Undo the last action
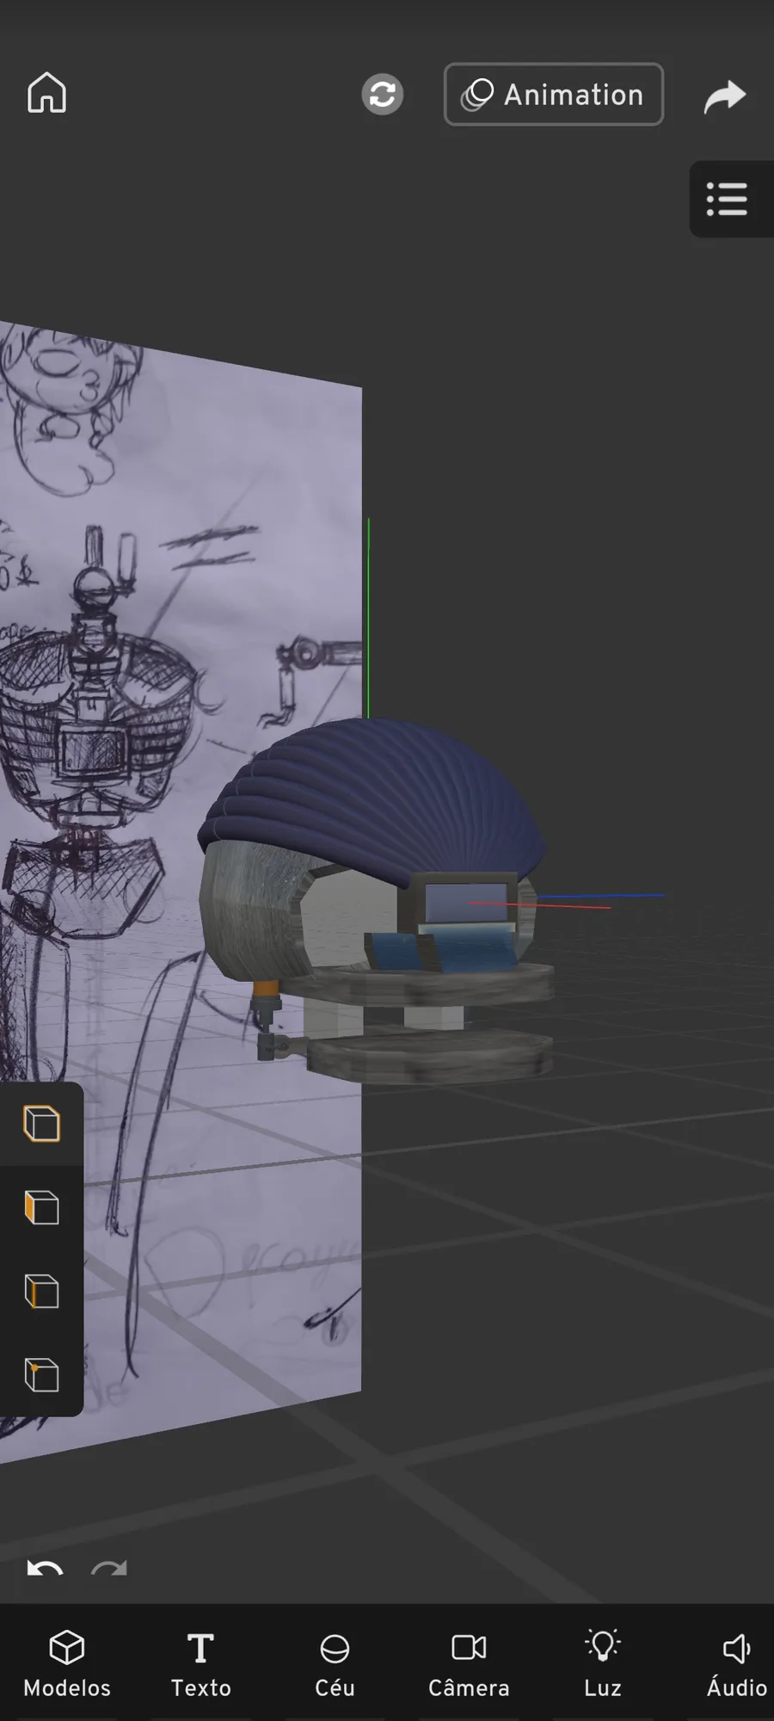The width and height of the screenshot is (774, 1721). [x=45, y=1570]
